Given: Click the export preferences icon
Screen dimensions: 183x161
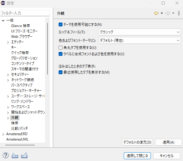Looking at the screenshot, I should [24, 156].
